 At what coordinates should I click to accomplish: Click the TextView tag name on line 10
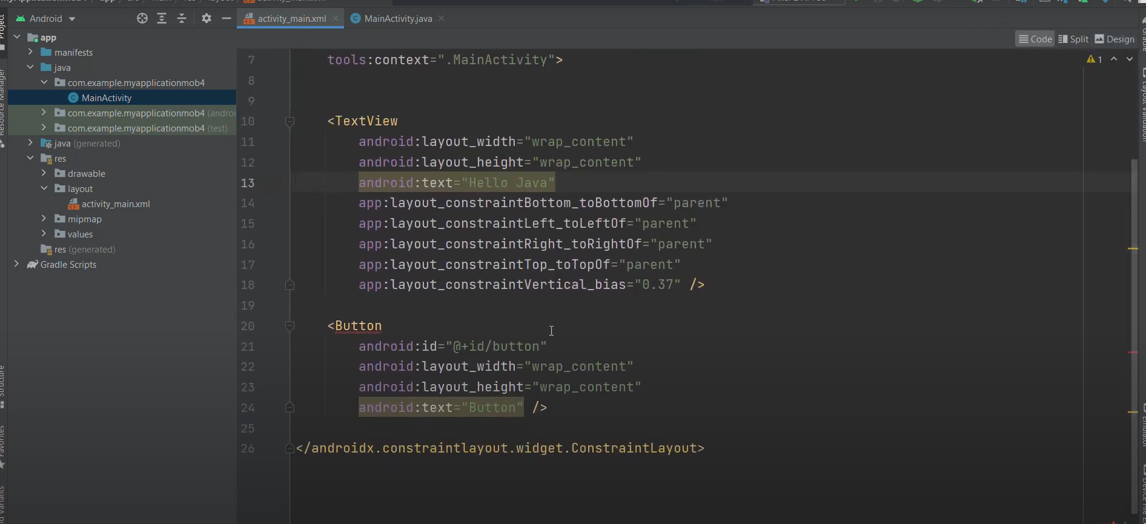coord(366,121)
